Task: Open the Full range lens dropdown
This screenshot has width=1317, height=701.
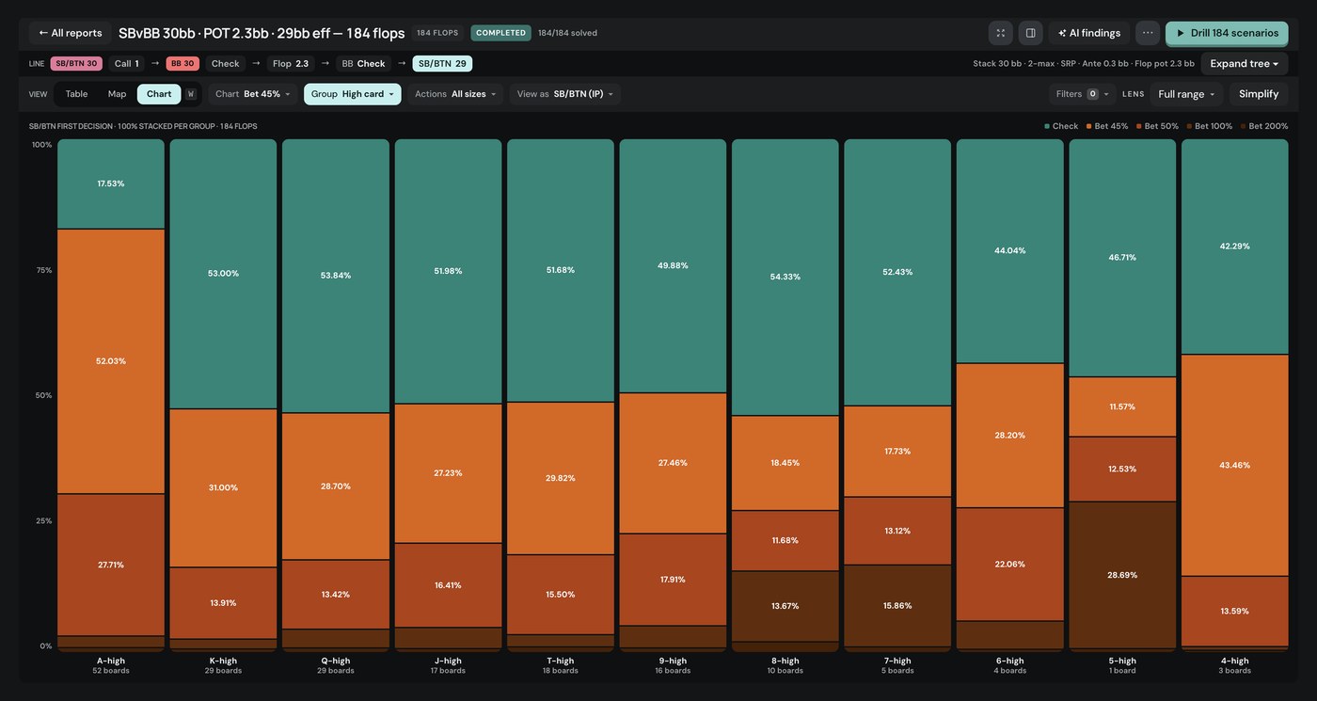Action: 1186,94
